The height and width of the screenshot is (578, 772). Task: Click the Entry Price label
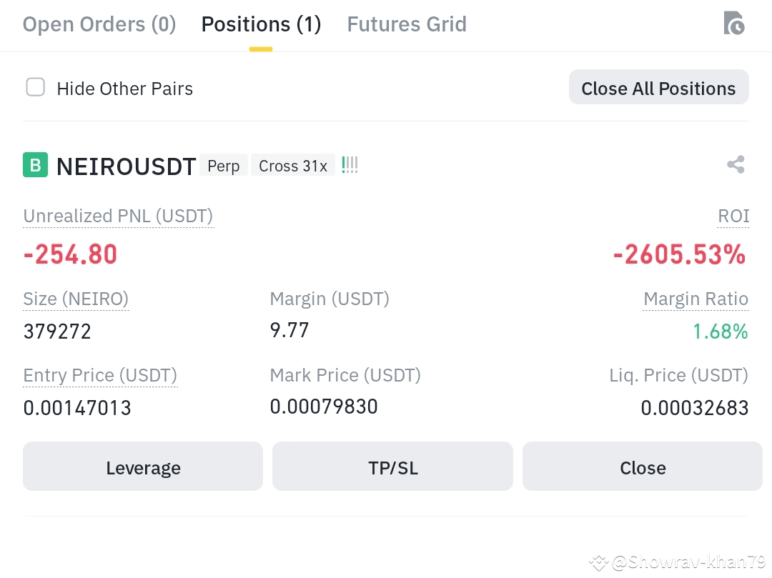click(100, 375)
